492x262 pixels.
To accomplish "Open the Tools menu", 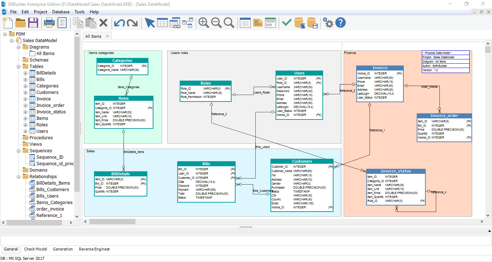I will (79, 12).
